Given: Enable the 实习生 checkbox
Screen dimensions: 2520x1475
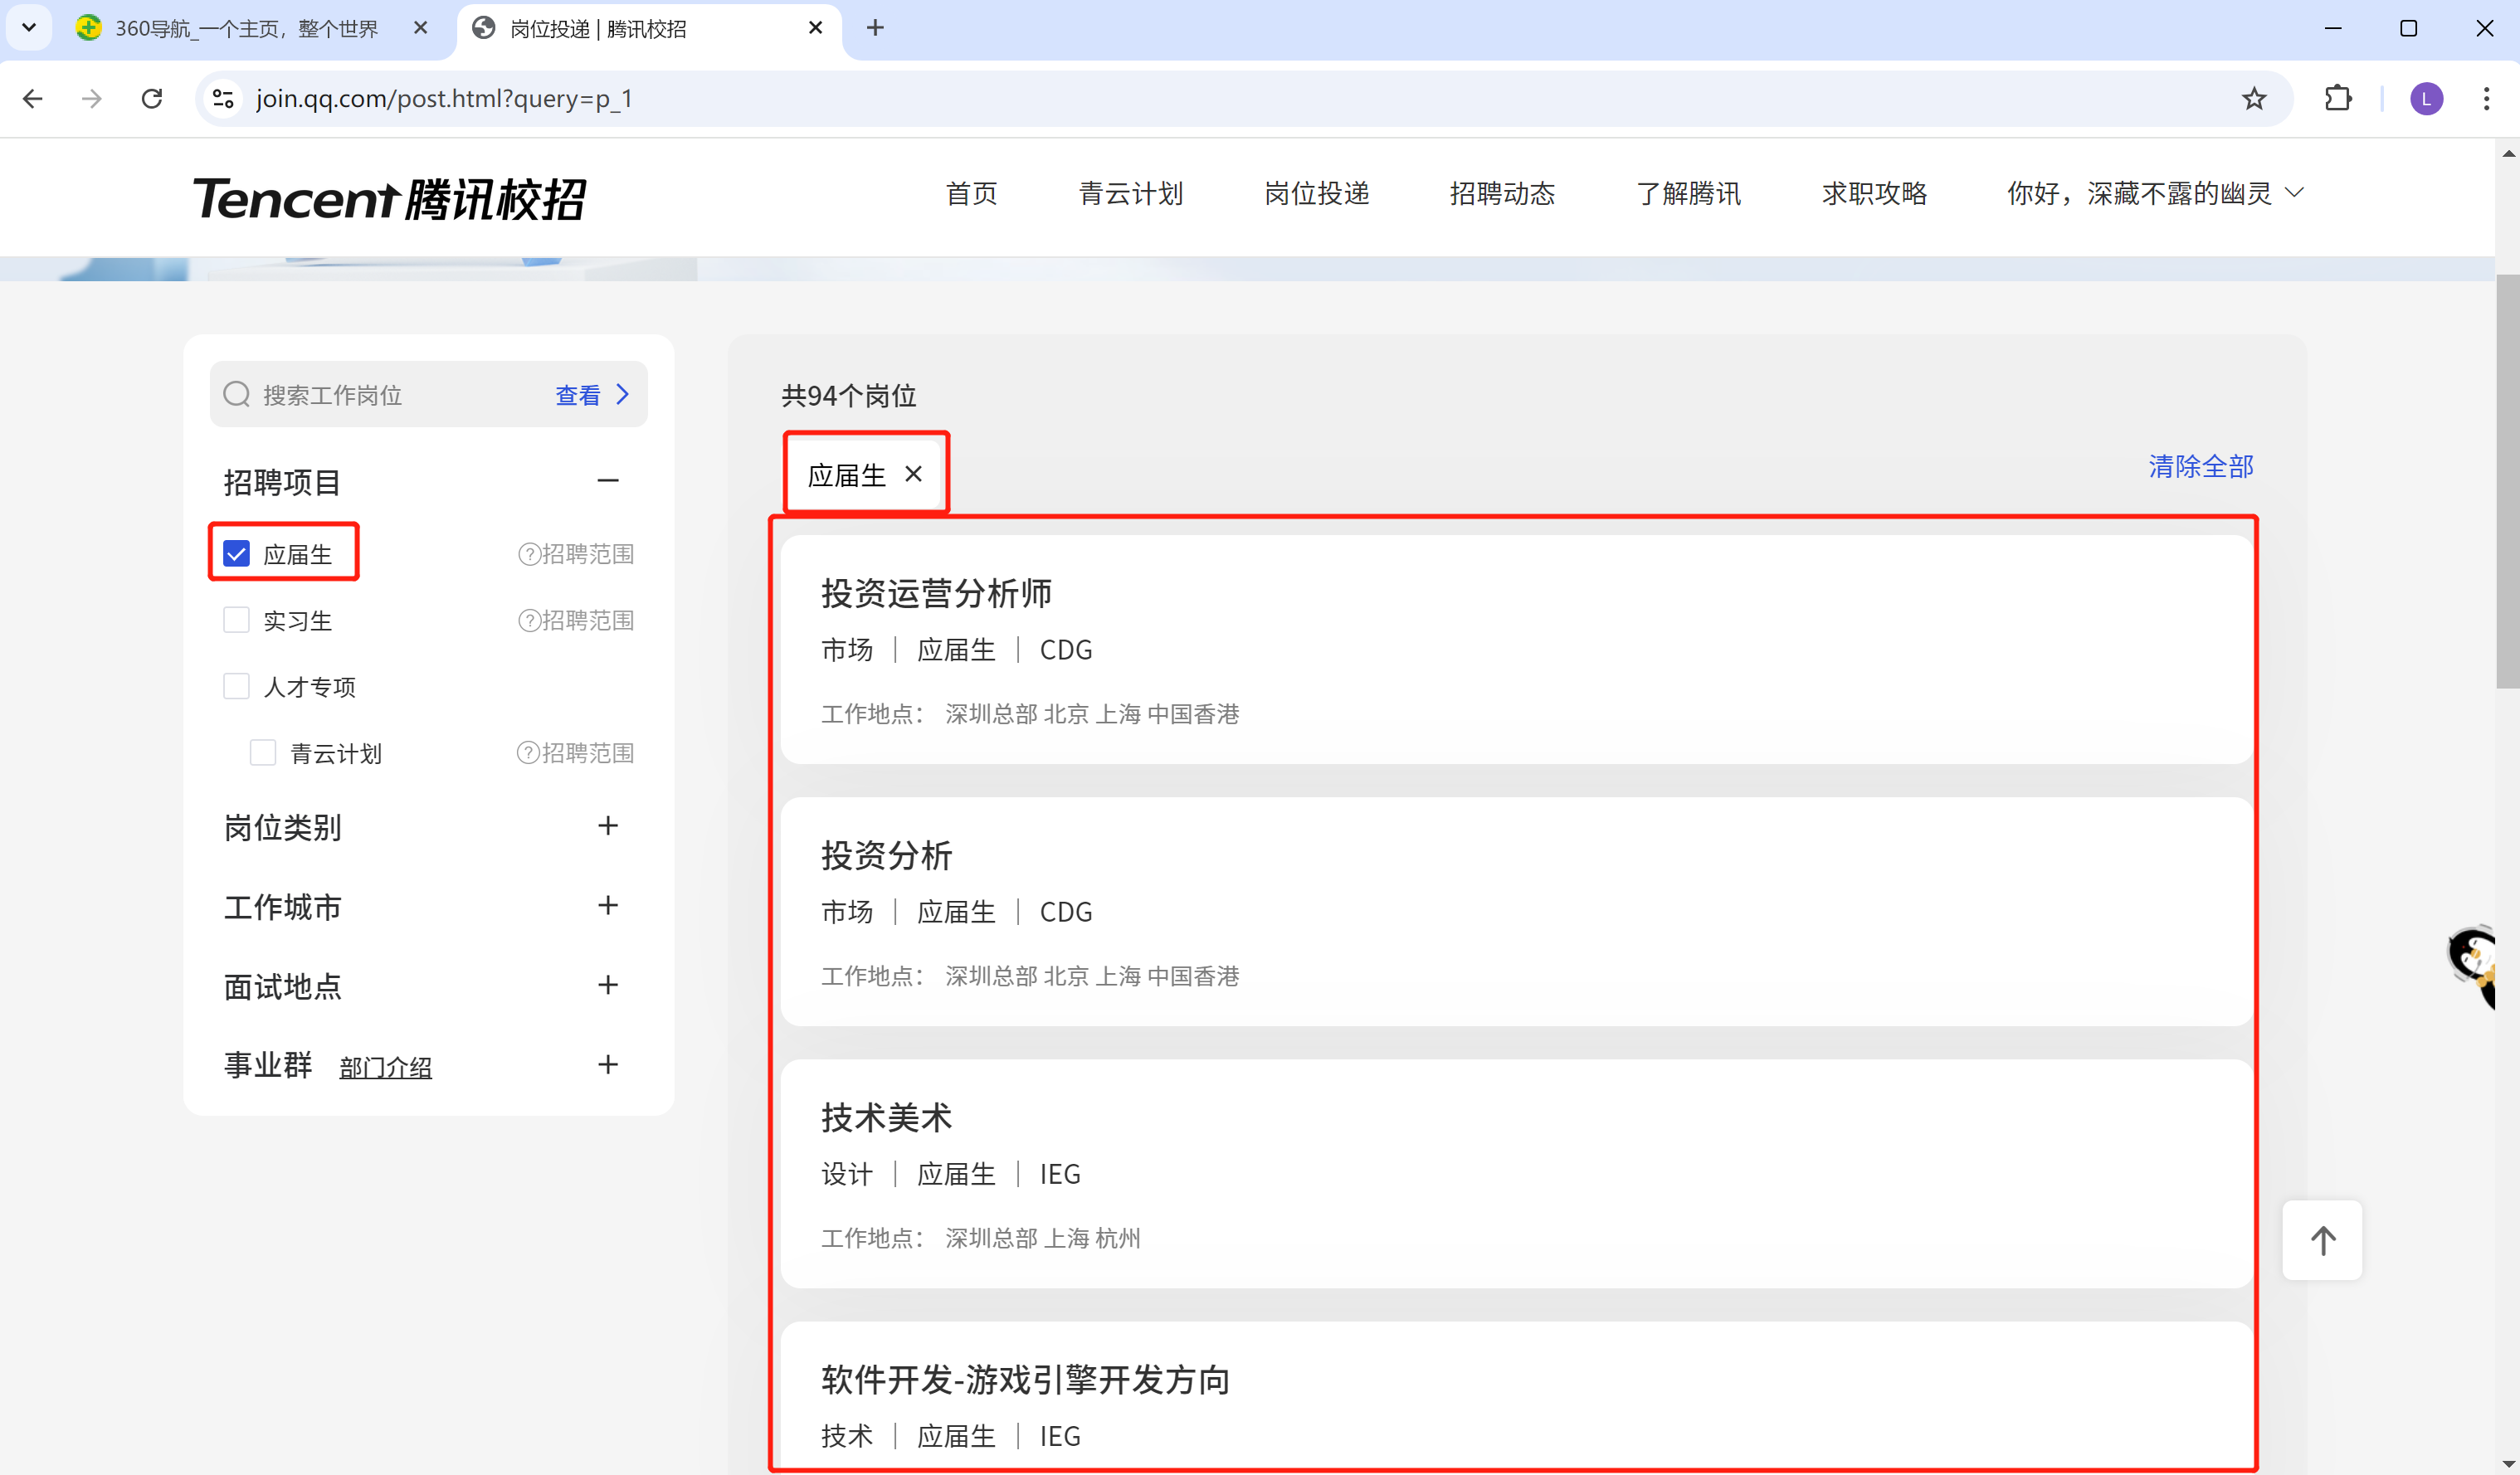Looking at the screenshot, I should point(236,620).
